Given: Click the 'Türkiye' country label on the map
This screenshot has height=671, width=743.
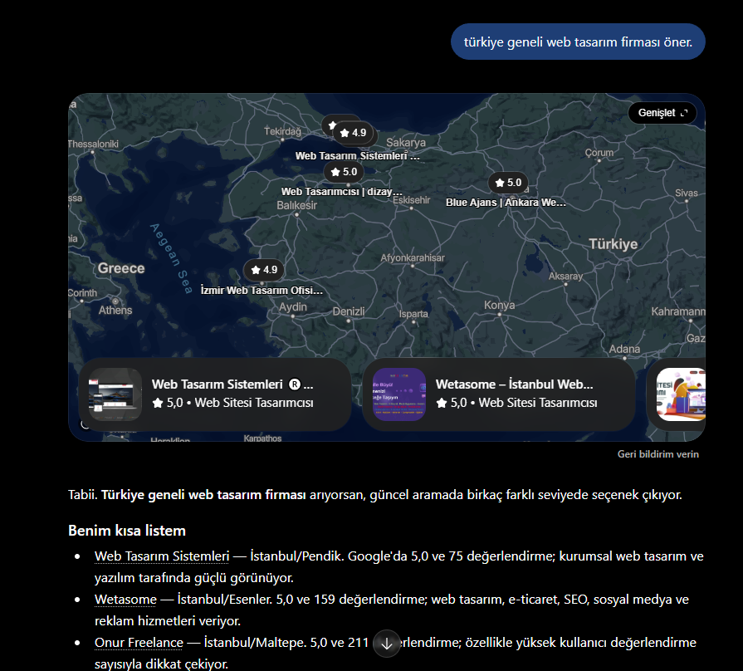Looking at the screenshot, I should 613,244.
